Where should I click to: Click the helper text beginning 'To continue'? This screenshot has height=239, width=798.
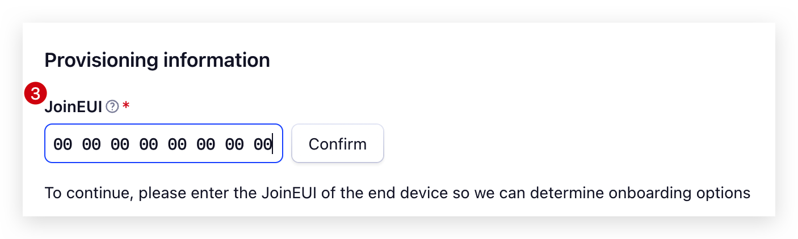click(397, 193)
